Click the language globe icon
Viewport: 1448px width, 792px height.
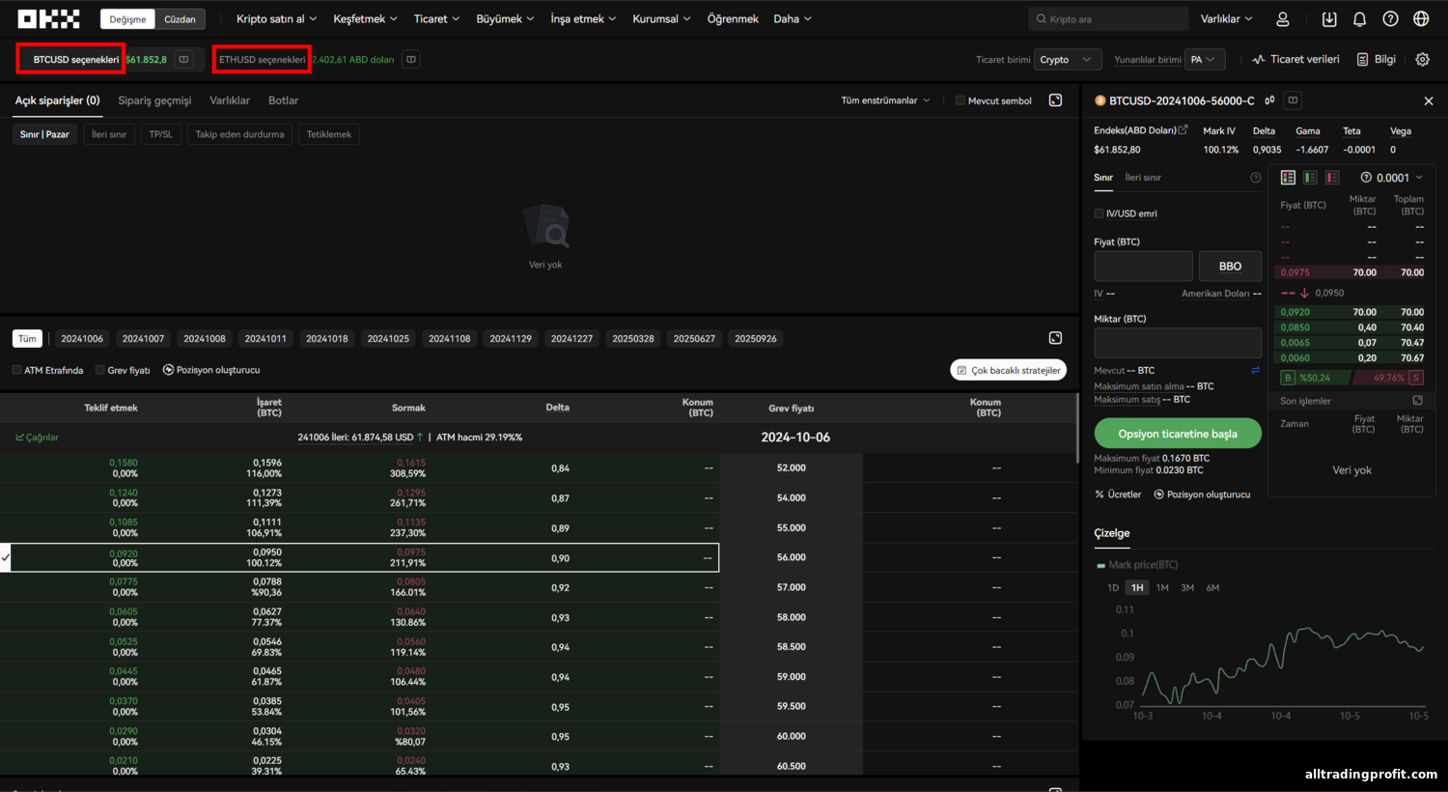click(x=1421, y=18)
